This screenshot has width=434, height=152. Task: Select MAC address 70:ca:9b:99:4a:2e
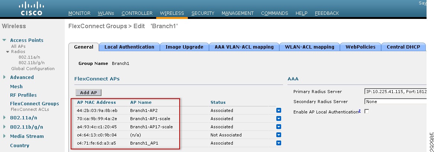click(x=97, y=119)
